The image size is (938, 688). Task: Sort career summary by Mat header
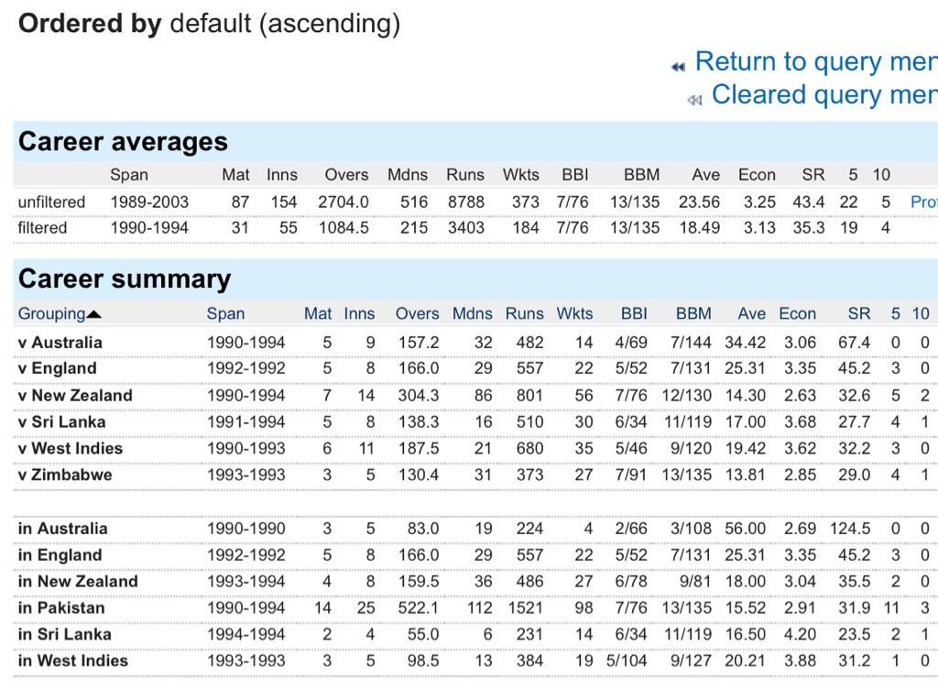318,313
